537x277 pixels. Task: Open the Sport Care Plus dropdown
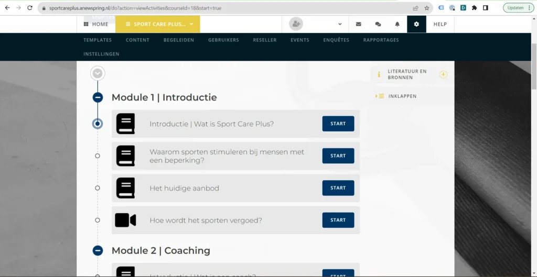[158, 24]
